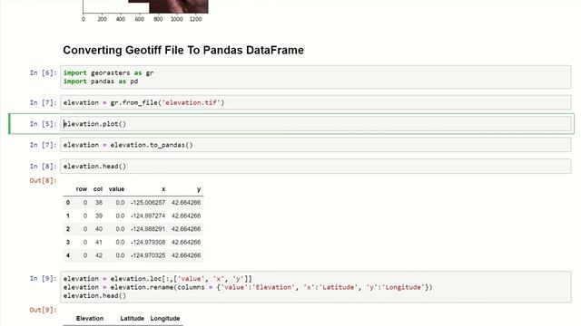The image size is (581, 326).
Task: Click the import georasters code cell
Action: coord(315,77)
